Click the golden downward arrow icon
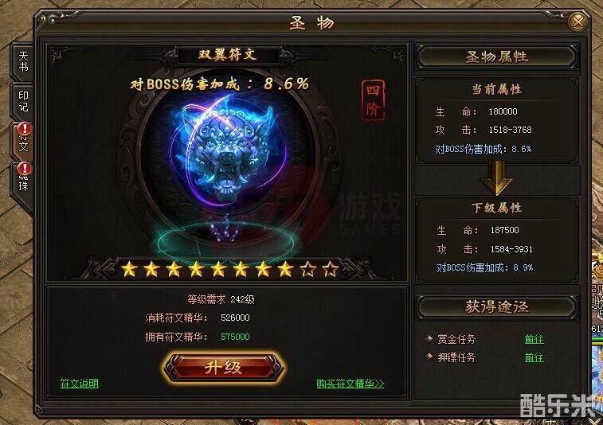603x425 pixels. coord(497,178)
